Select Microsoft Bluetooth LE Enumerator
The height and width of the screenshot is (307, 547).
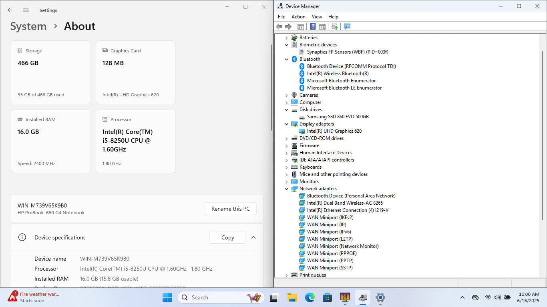(344, 88)
